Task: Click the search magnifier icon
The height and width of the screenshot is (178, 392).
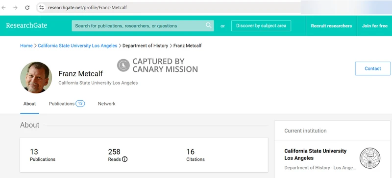Action: (209, 25)
